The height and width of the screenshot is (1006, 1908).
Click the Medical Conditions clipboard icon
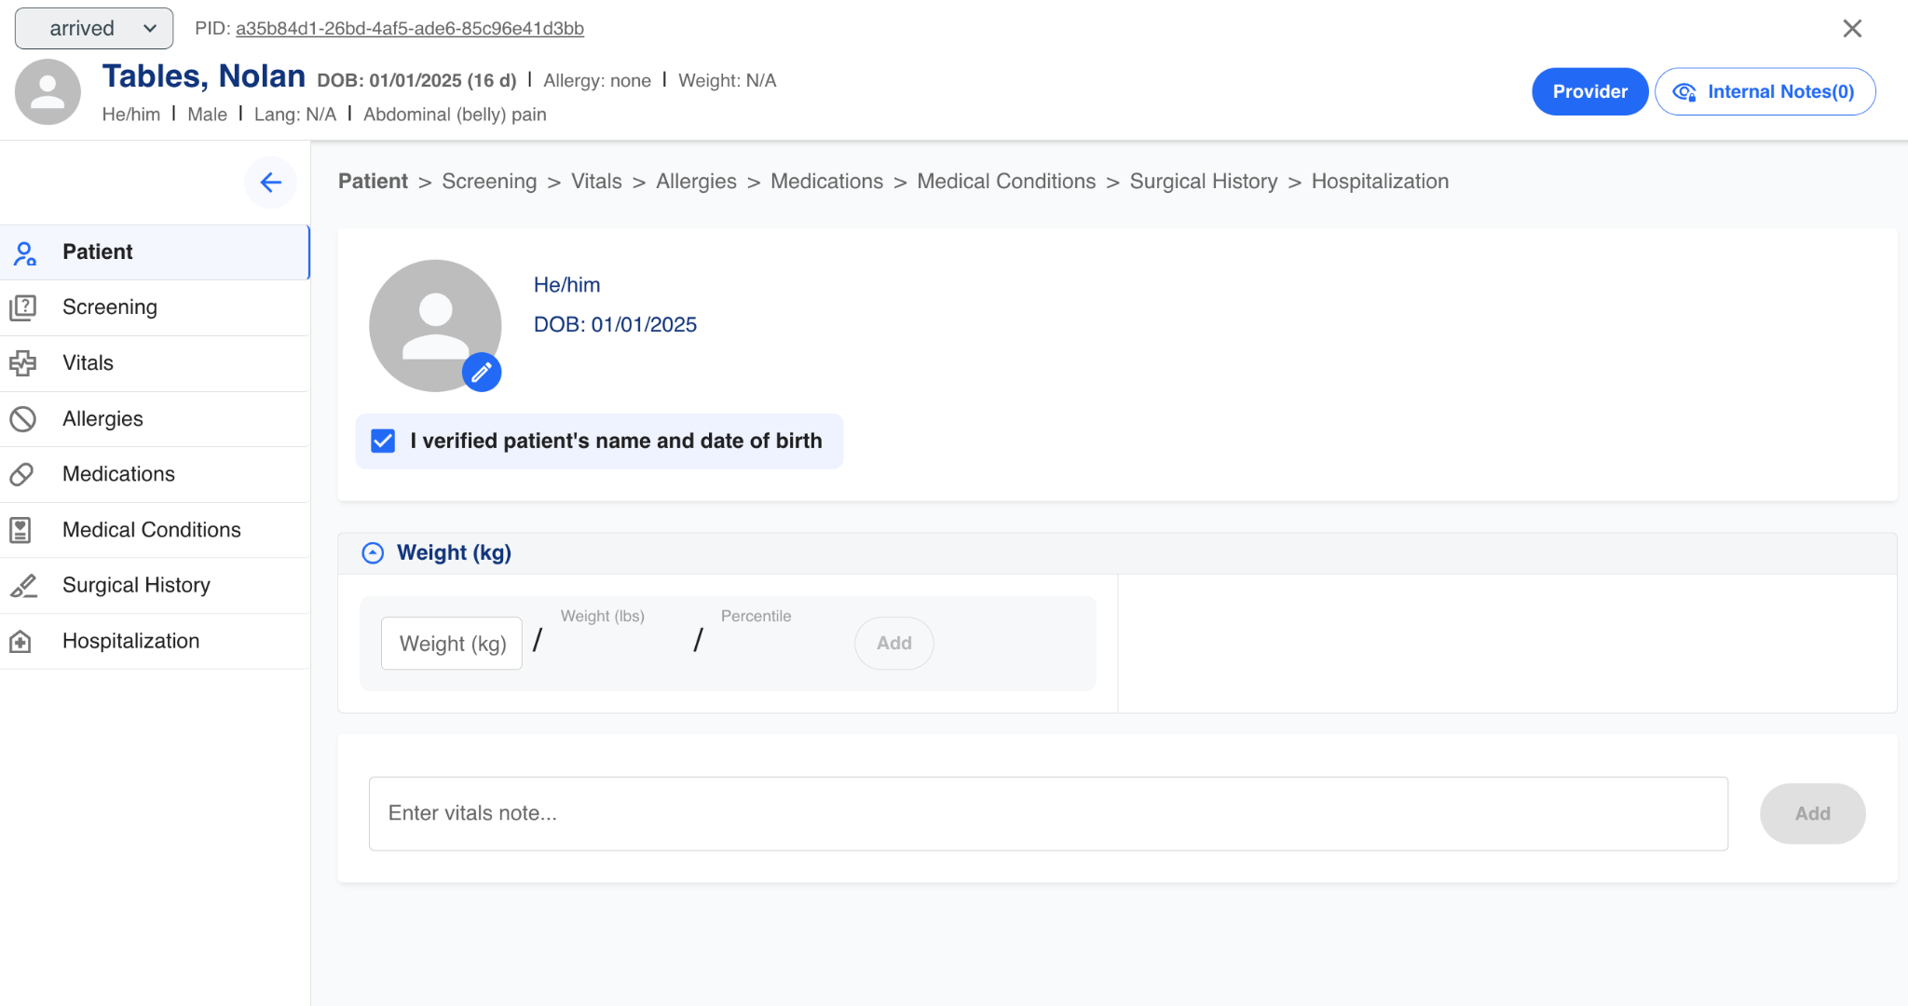(20, 530)
